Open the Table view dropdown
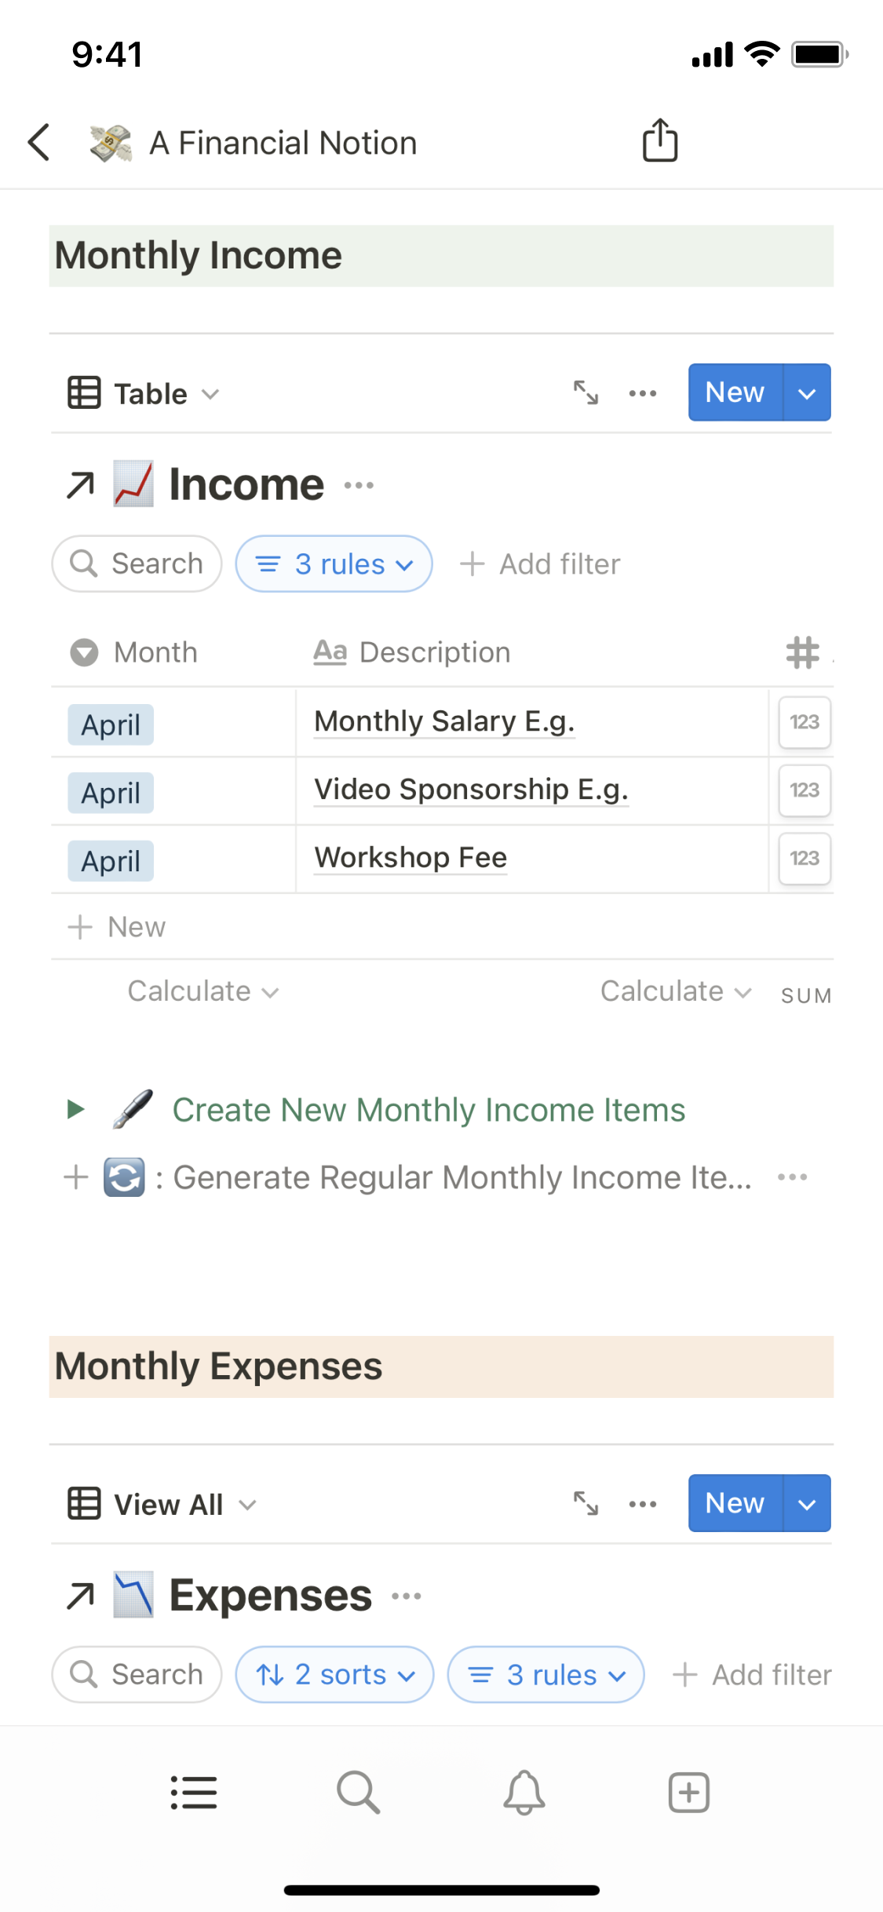This screenshot has height=1912, width=883. (144, 393)
